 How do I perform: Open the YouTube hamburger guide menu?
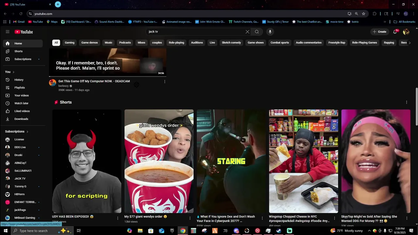tap(8, 32)
